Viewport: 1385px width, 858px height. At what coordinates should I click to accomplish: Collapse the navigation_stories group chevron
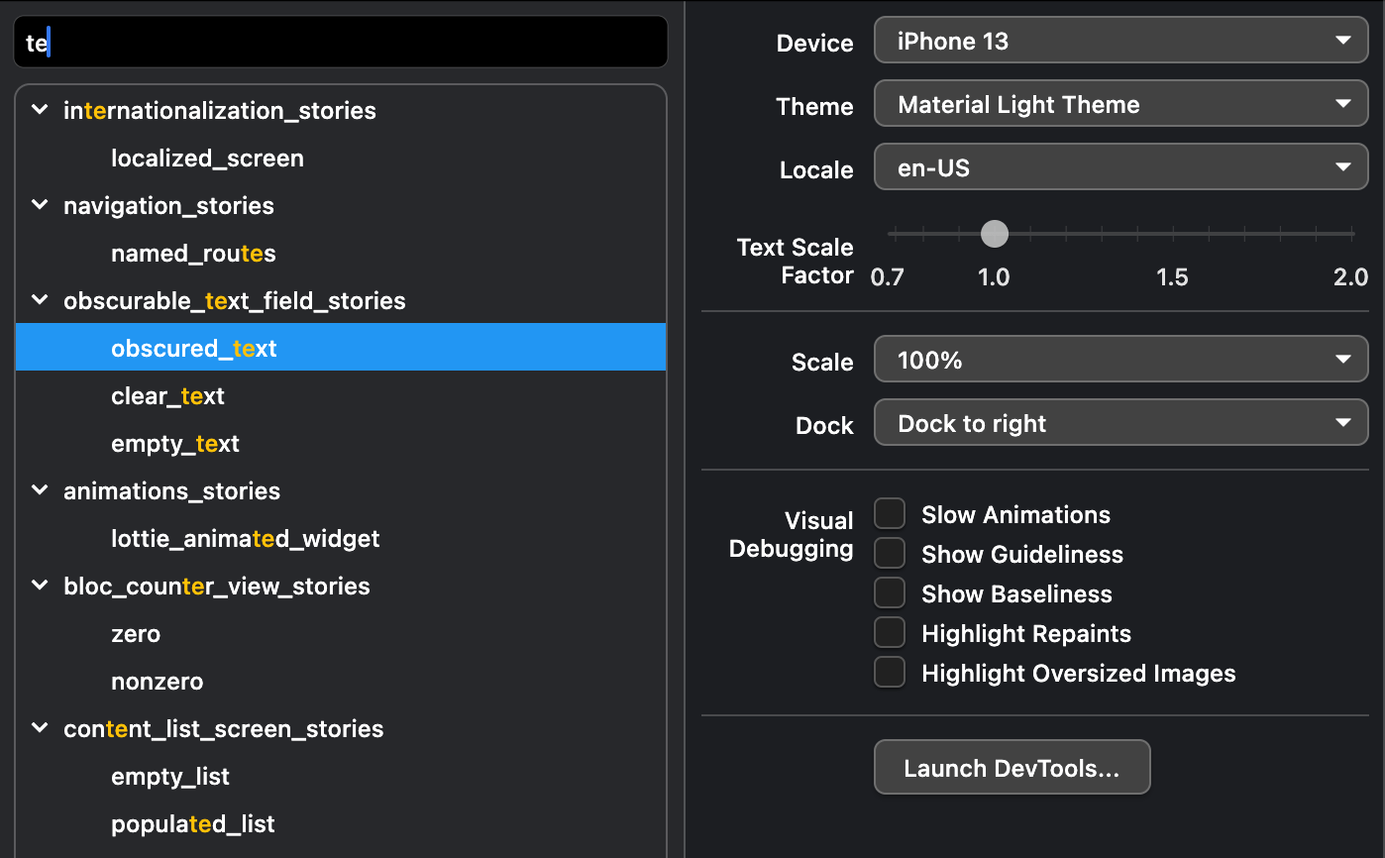[x=40, y=205]
